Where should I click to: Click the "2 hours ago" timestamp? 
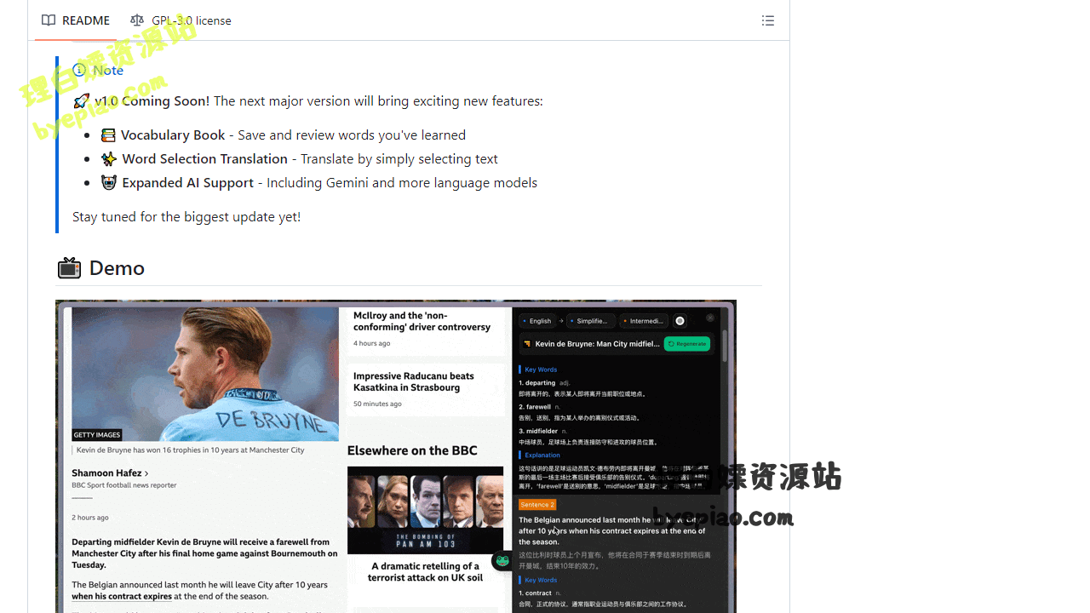point(90,518)
